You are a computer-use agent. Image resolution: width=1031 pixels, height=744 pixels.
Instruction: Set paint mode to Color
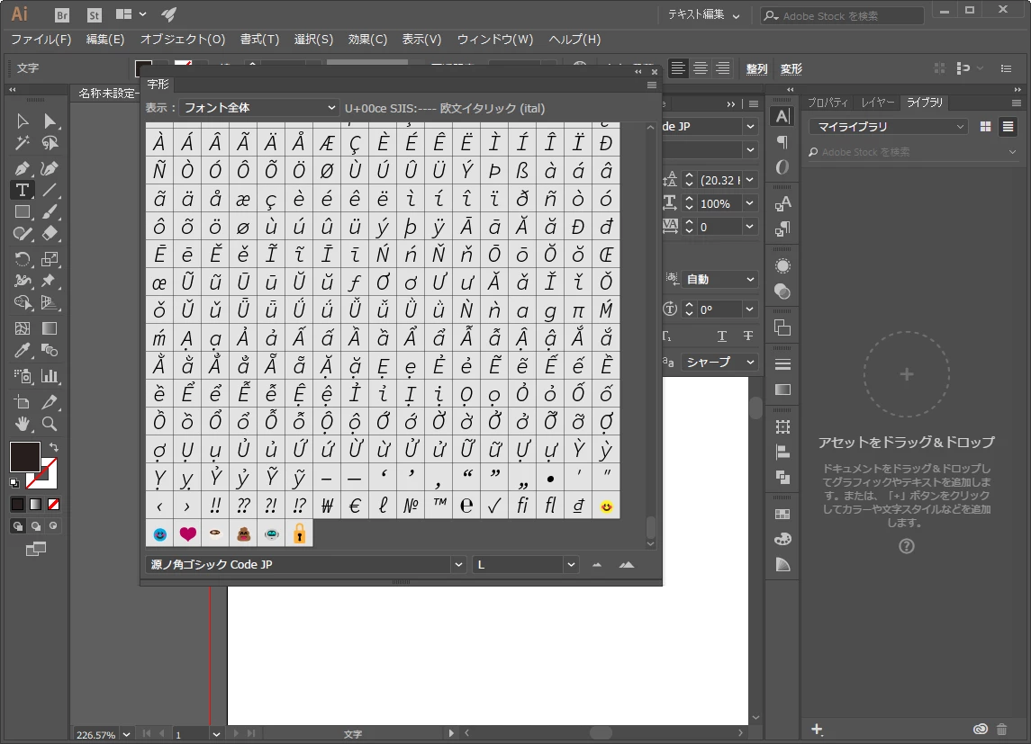pyautogui.click(x=18, y=505)
